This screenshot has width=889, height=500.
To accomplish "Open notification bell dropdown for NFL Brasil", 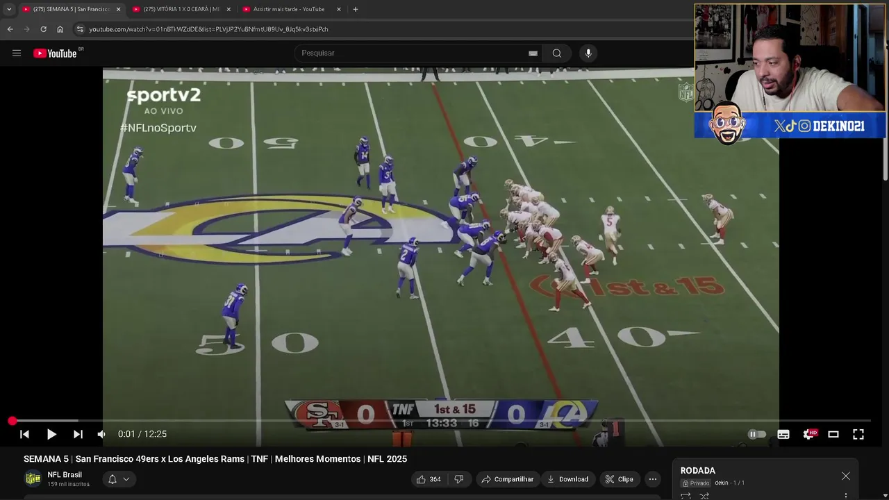I will click(x=119, y=479).
